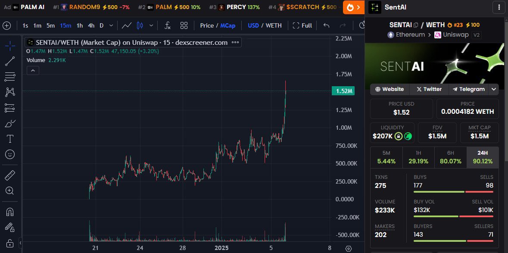Open the SentAI Twitter link
Screen dimensions: 508x253
(429, 89)
